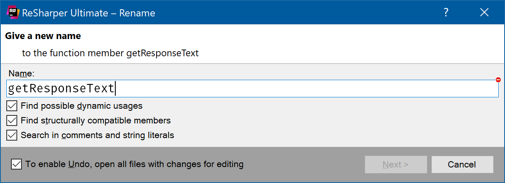
Task: Open help with the question mark button
Action: (446, 13)
